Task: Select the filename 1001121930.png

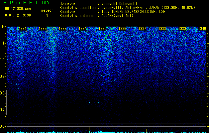Action: (17, 9)
